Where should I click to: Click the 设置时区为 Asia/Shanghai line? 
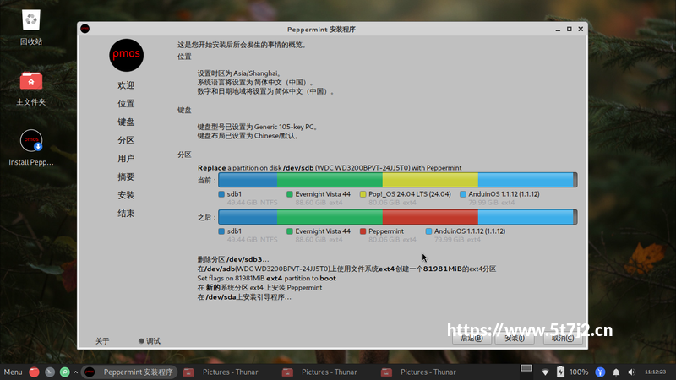[239, 73]
